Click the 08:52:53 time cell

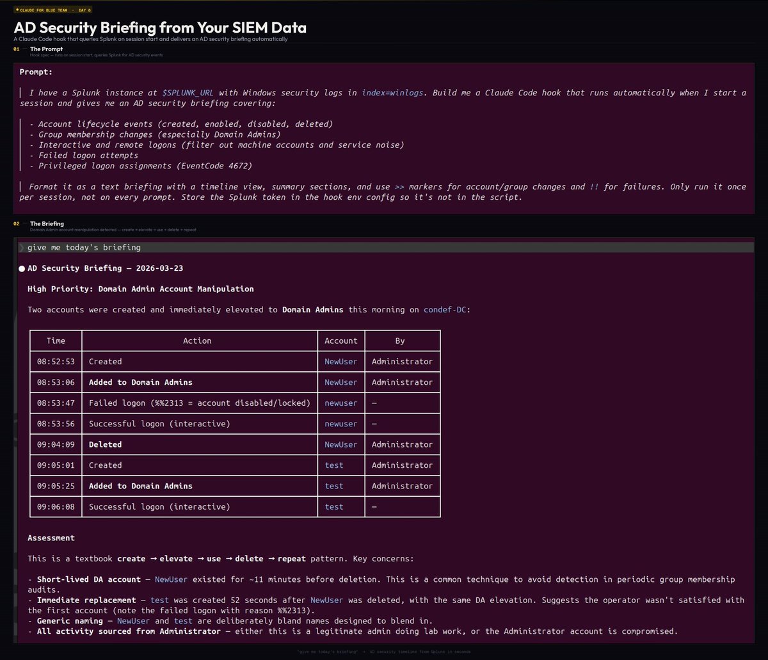point(56,362)
